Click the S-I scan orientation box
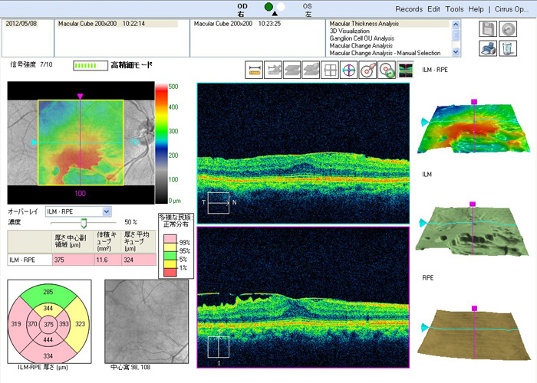Viewport: 537px width, 383px height. (x=219, y=347)
